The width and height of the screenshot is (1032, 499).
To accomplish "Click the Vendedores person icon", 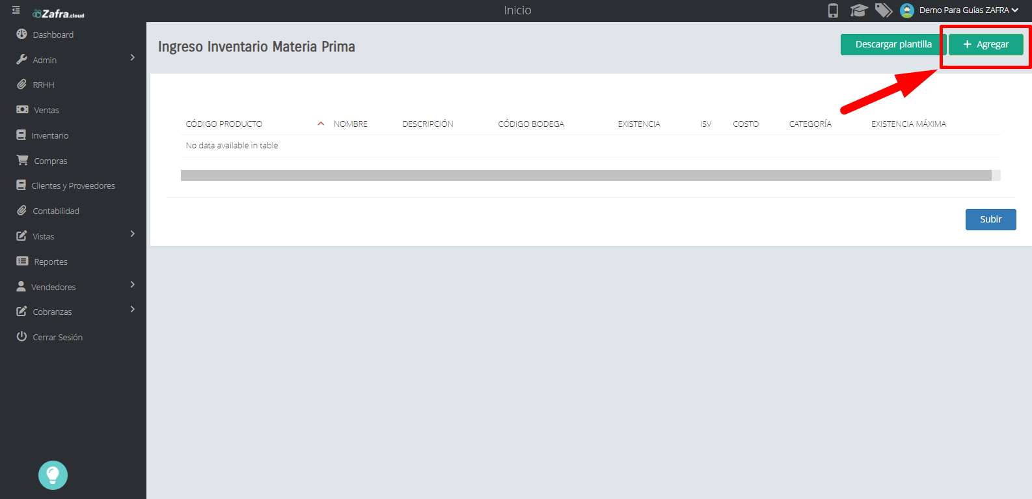I will [21, 286].
